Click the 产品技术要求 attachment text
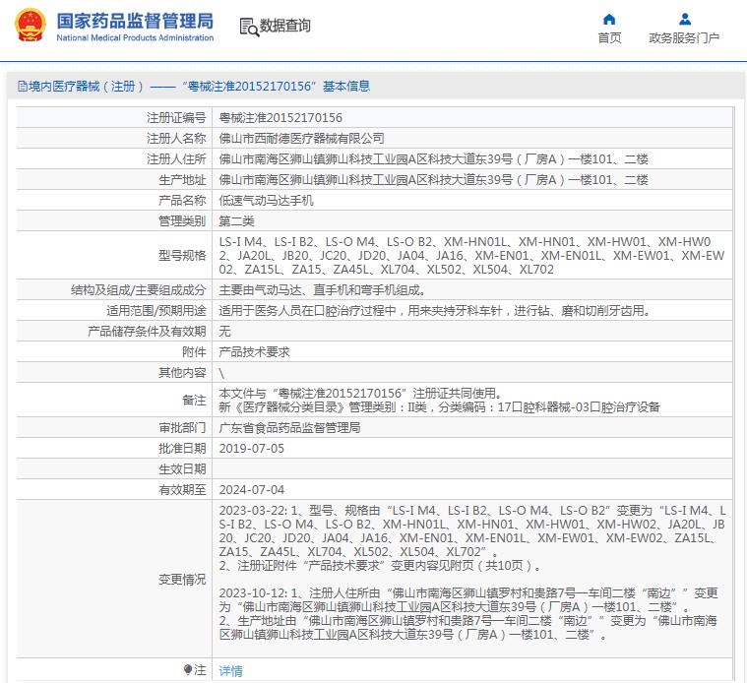The height and width of the screenshot is (683, 747). (254, 351)
